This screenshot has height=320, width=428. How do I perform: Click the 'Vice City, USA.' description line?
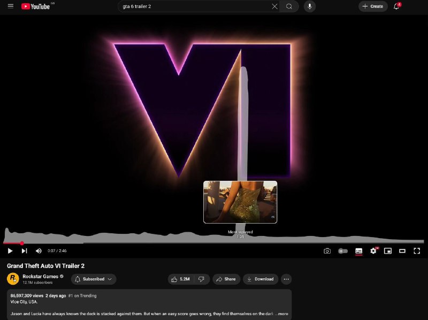click(x=24, y=302)
